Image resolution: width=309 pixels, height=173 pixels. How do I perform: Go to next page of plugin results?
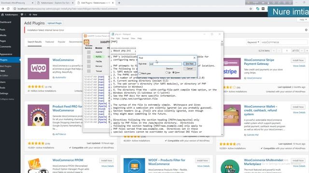[302, 50]
